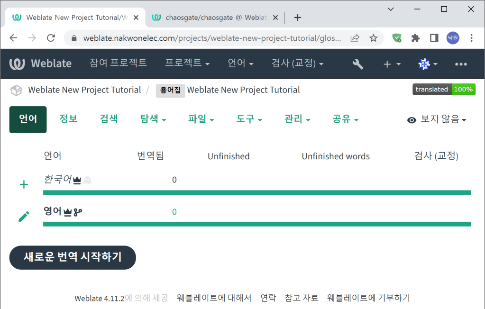
Task: Open the 한국어 language link
Action: [57, 180]
